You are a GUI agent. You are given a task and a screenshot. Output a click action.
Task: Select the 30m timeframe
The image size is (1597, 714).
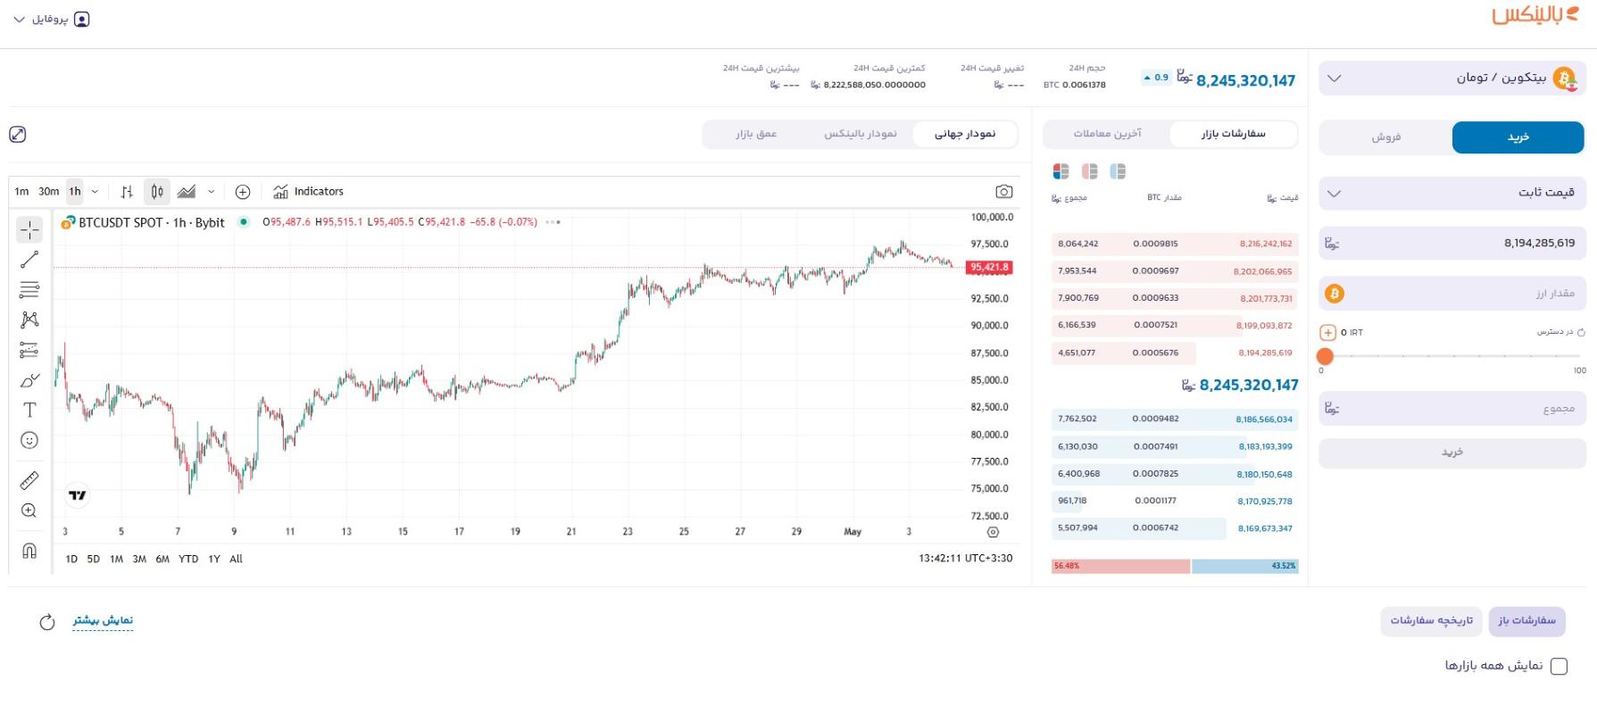click(49, 192)
